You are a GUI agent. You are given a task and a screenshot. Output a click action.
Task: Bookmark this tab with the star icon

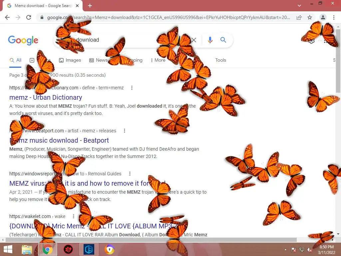(310, 17)
